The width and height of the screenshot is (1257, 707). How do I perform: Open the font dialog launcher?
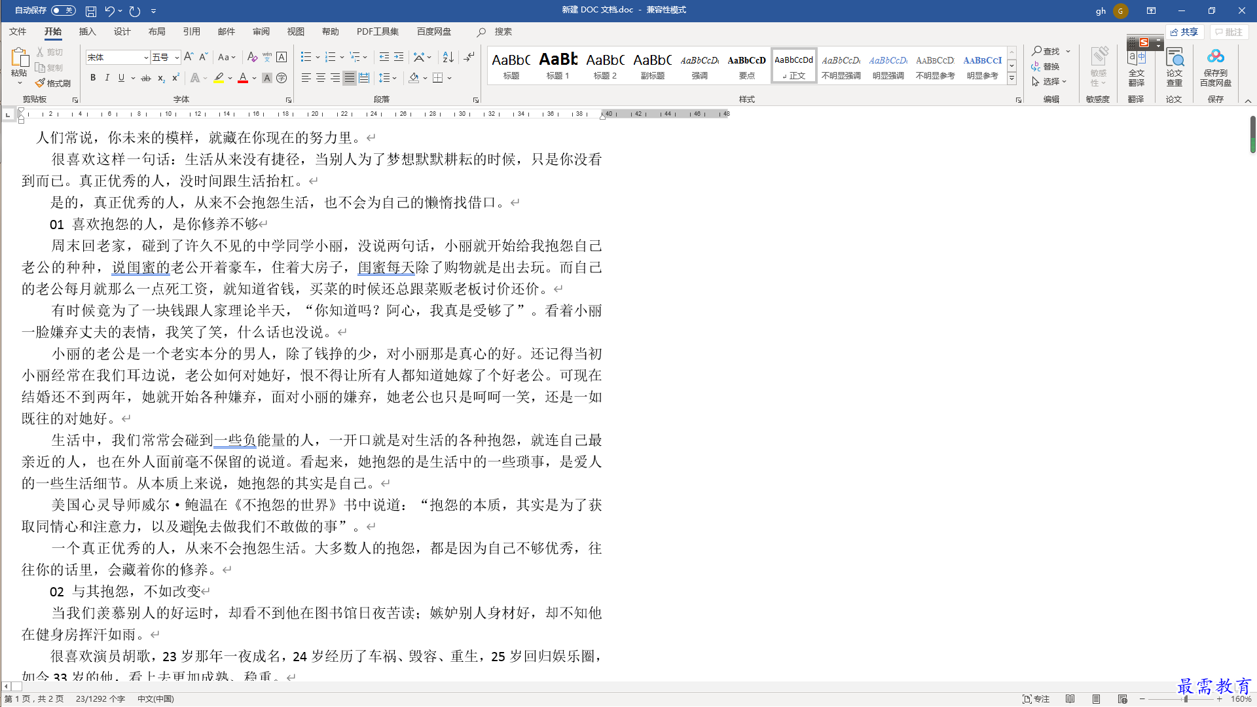coord(288,100)
